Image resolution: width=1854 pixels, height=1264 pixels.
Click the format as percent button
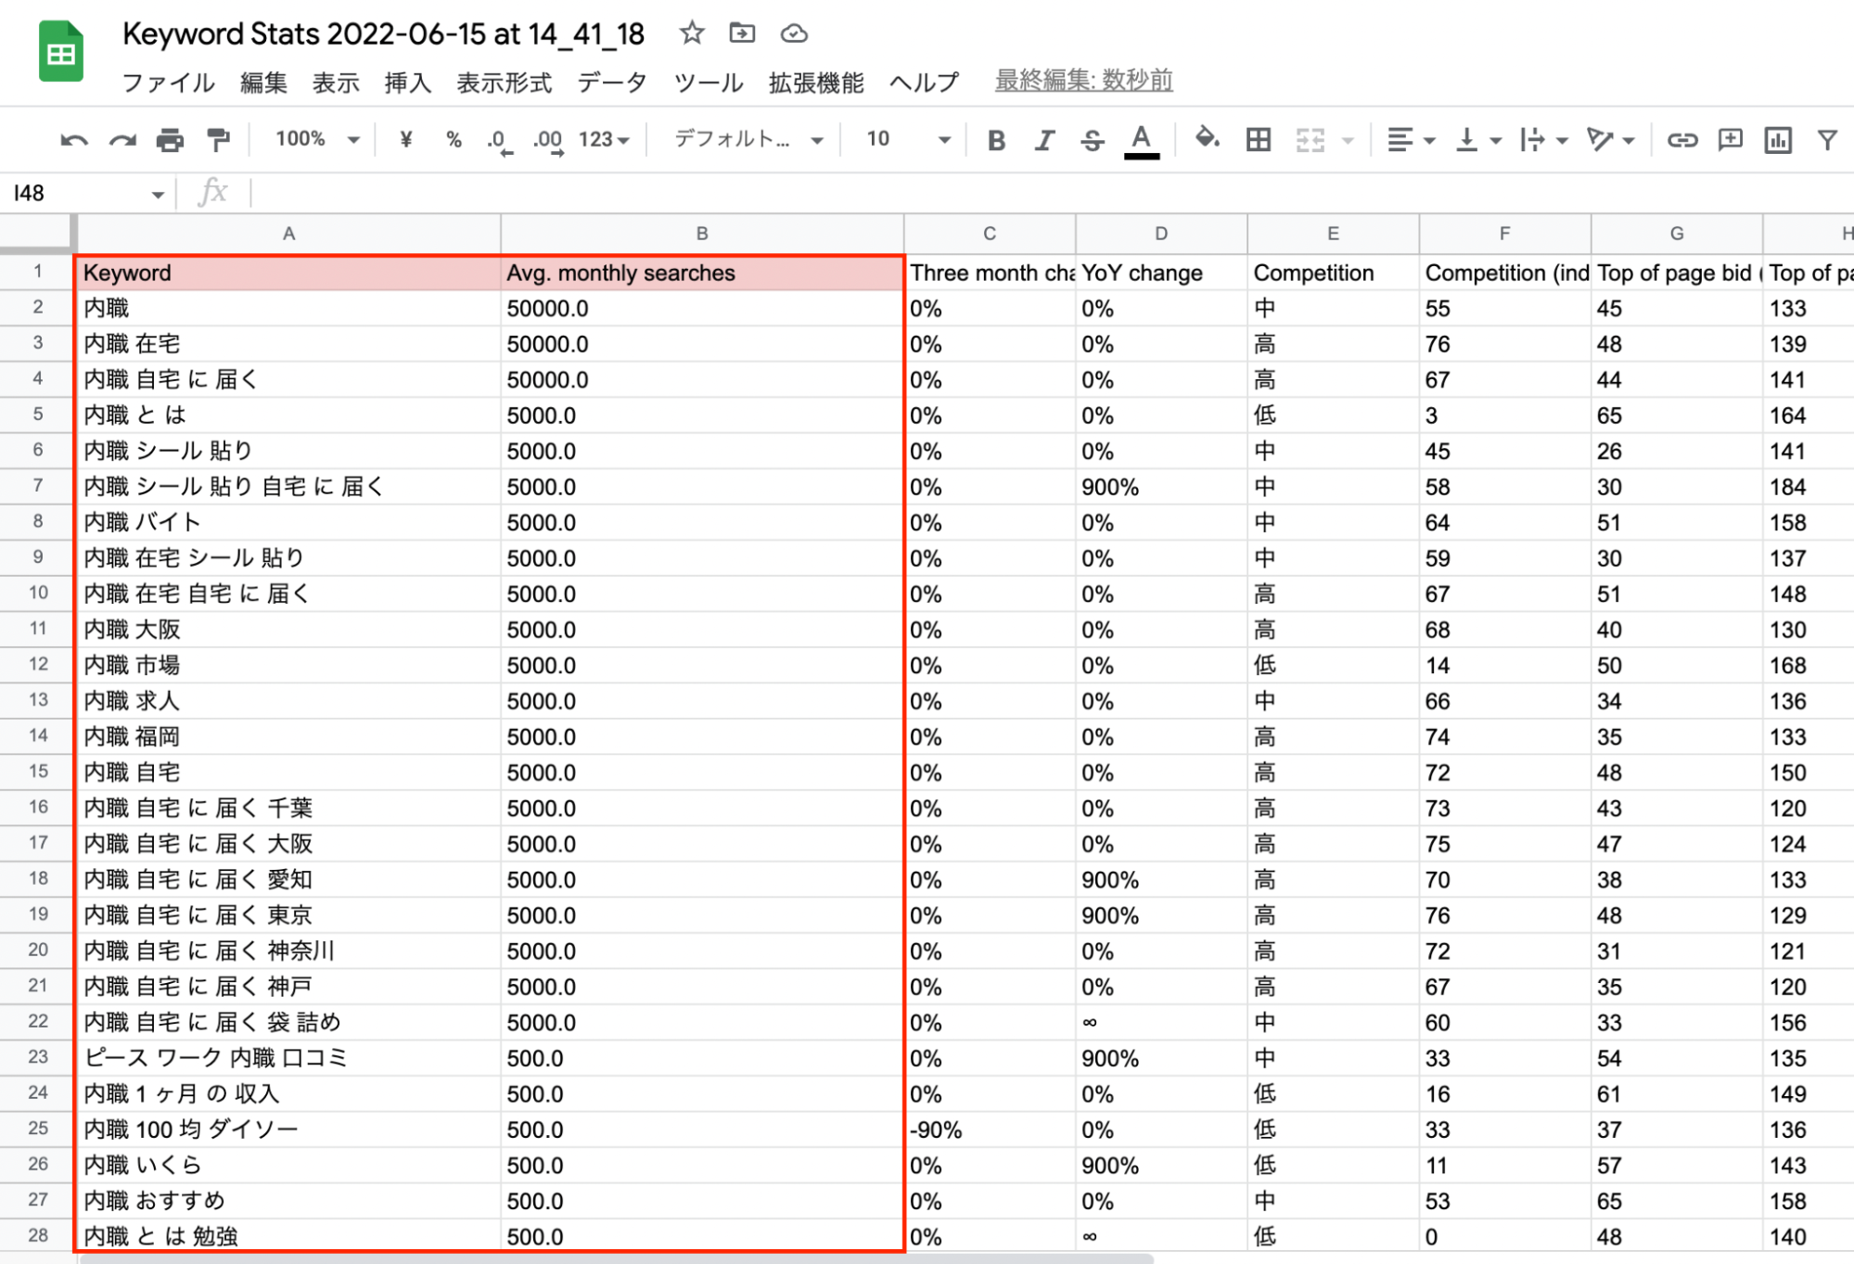pos(454,140)
